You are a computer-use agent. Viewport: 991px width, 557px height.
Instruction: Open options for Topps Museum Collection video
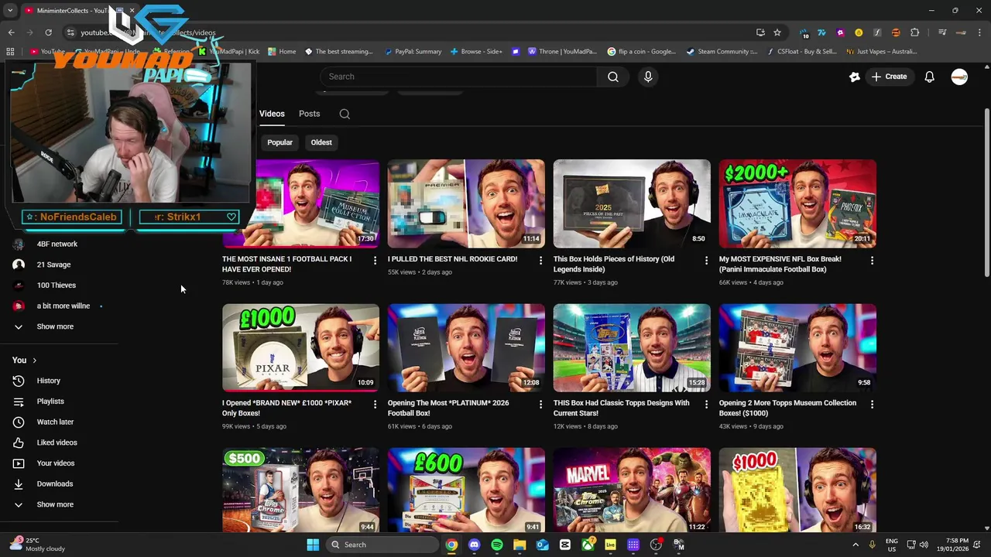coord(872,405)
